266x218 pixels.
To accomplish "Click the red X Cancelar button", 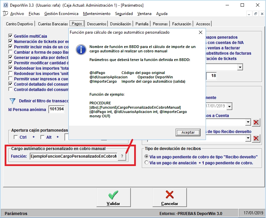I will pos(170,198).
